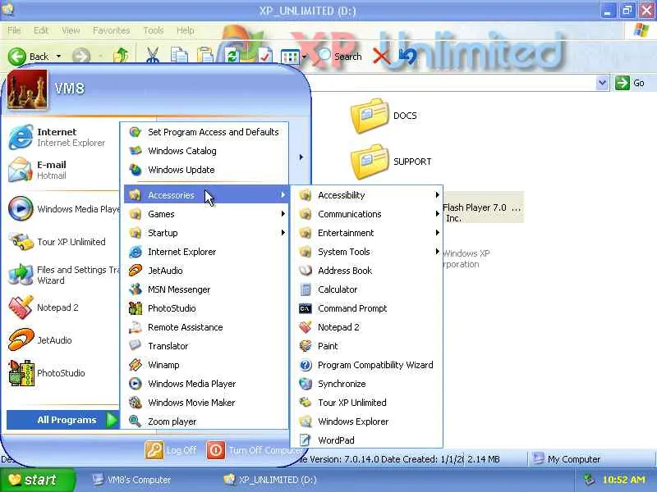
Task: Switch to XP_UNLIMITED (D:) taskbar item
Action: (x=270, y=480)
